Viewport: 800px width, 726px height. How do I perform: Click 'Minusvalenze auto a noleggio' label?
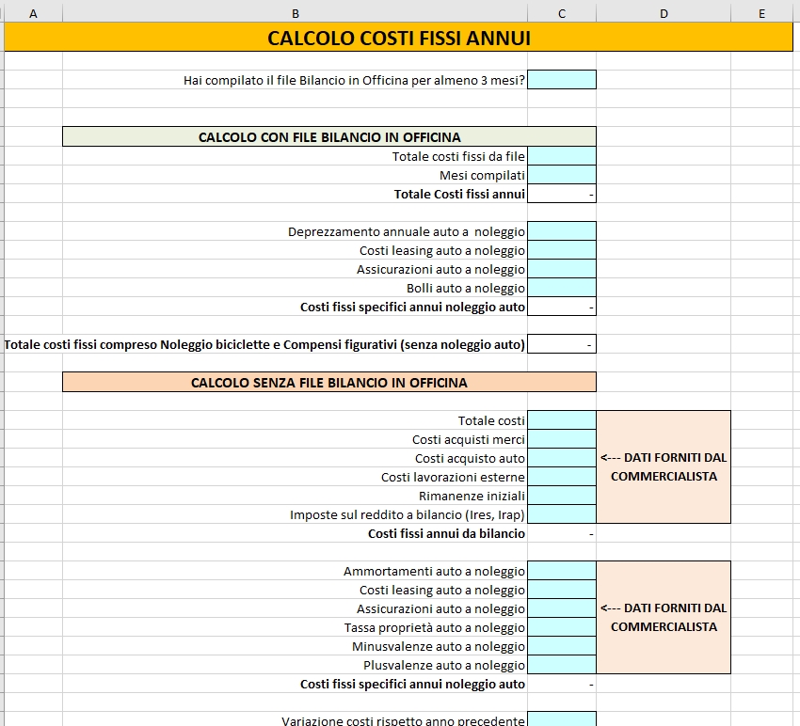(x=439, y=647)
